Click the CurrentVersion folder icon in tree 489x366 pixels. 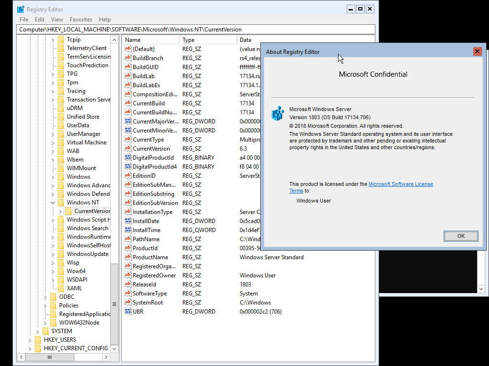point(68,211)
